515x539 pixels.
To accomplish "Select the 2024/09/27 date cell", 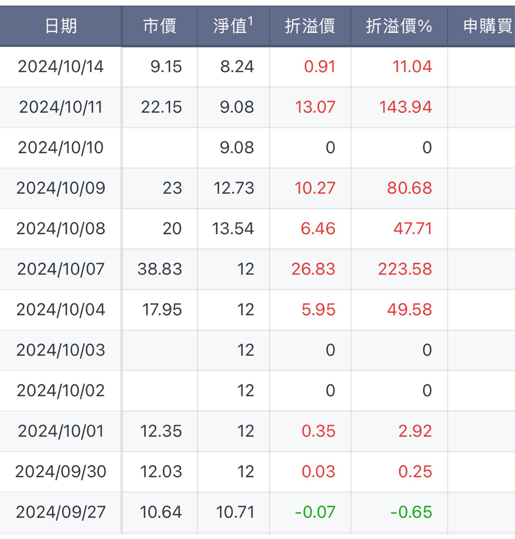I will (61, 512).
